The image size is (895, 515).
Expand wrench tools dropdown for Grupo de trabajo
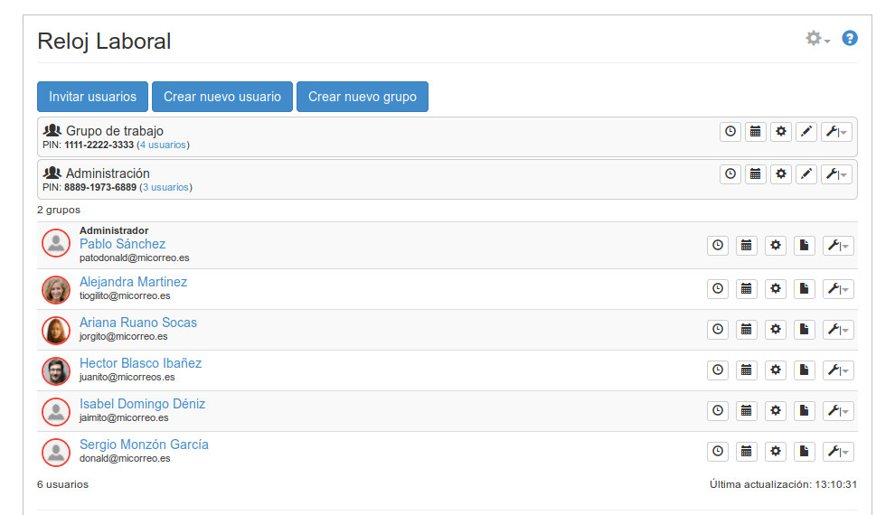[x=836, y=132]
